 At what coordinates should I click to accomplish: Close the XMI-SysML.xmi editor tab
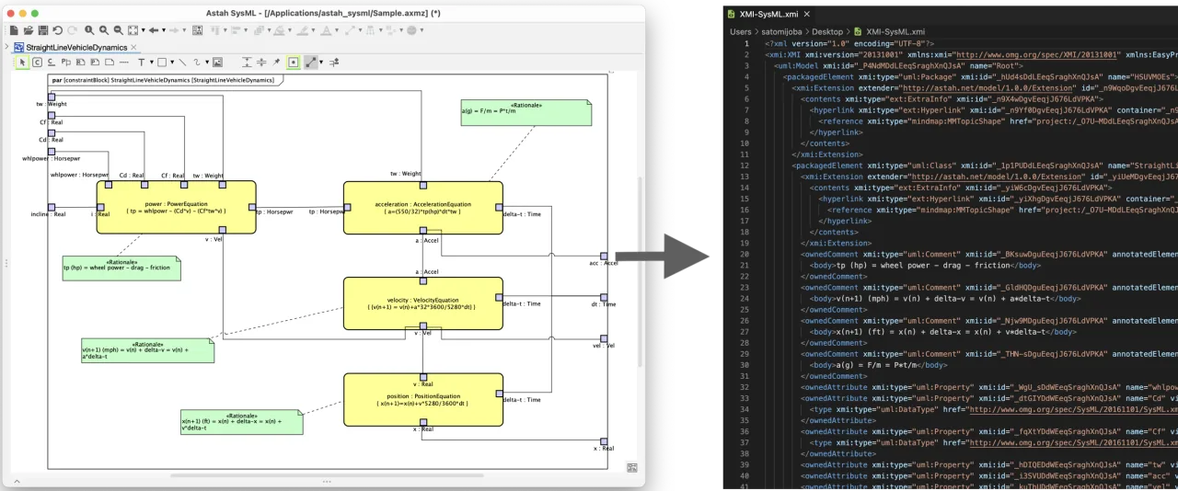click(x=807, y=14)
